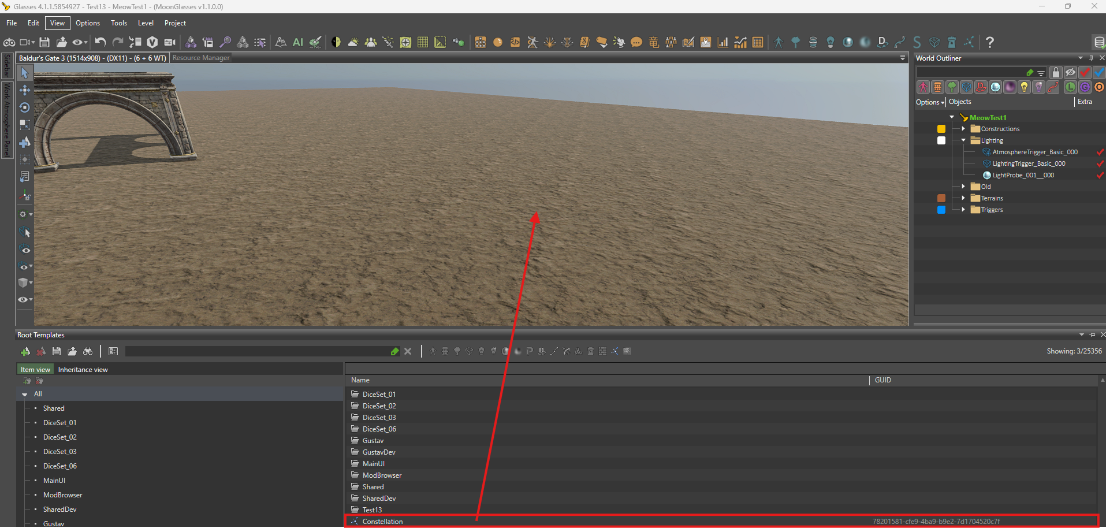Screen dimensions: 1106x528
Task: Click the blue barrel item icon in the toolbar
Action: (x=813, y=42)
